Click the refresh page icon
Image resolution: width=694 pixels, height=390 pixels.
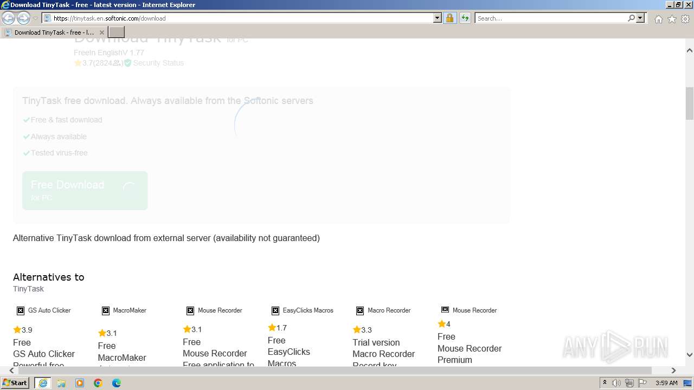point(465,18)
